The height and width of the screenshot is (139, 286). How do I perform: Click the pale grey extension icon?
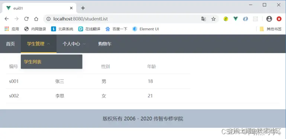[256, 19]
